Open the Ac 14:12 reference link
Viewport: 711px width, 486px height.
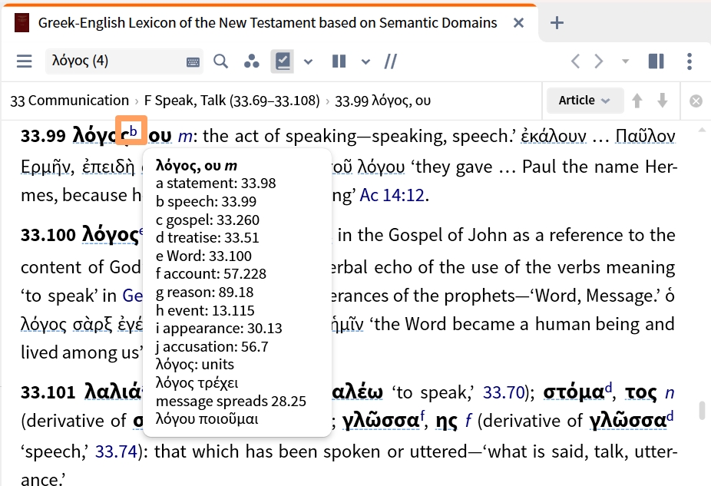click(392, 195)
